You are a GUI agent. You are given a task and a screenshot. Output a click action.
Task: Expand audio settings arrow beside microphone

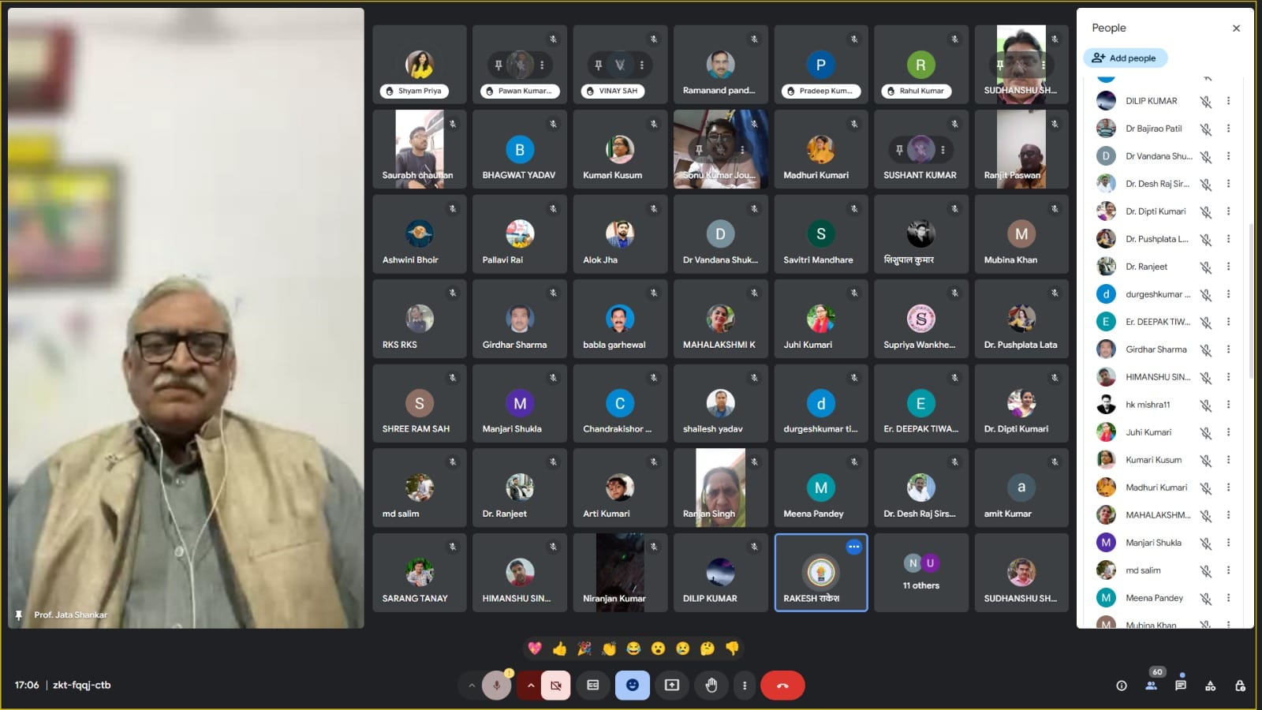pos(472,686)
